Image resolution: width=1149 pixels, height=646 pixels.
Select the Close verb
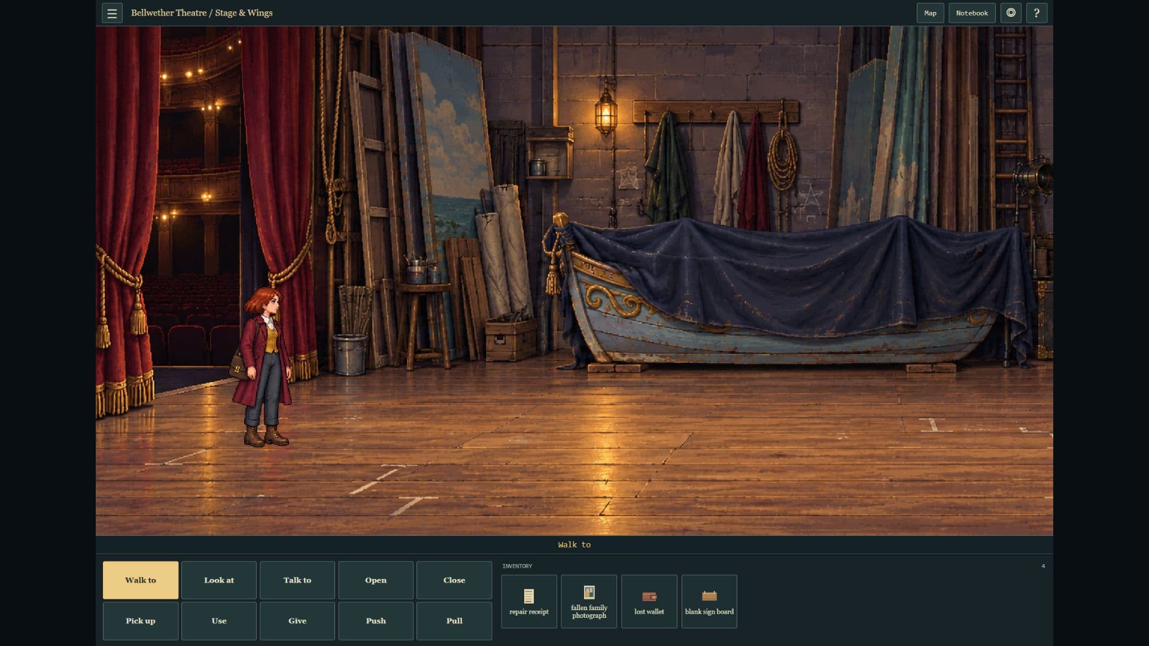click(x=454, y=580)
